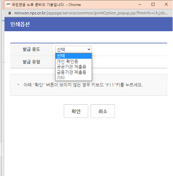Select the highlighted 선택 option in list
Screen dimensions: 173x176
click(73, 56)
